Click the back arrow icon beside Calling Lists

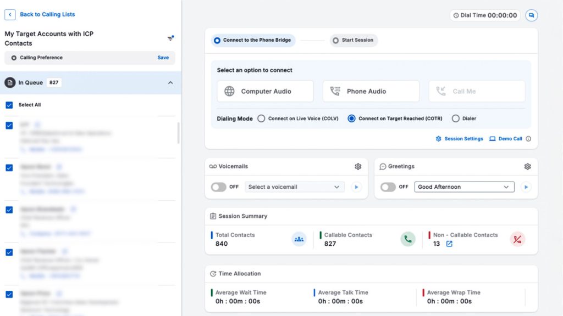pyautogui.click(x=10, y=15)
